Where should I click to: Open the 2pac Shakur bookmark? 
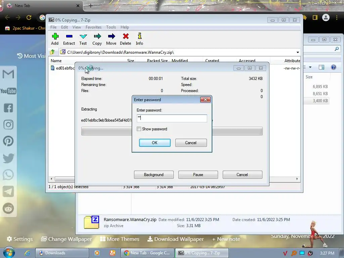coord(25,28)
